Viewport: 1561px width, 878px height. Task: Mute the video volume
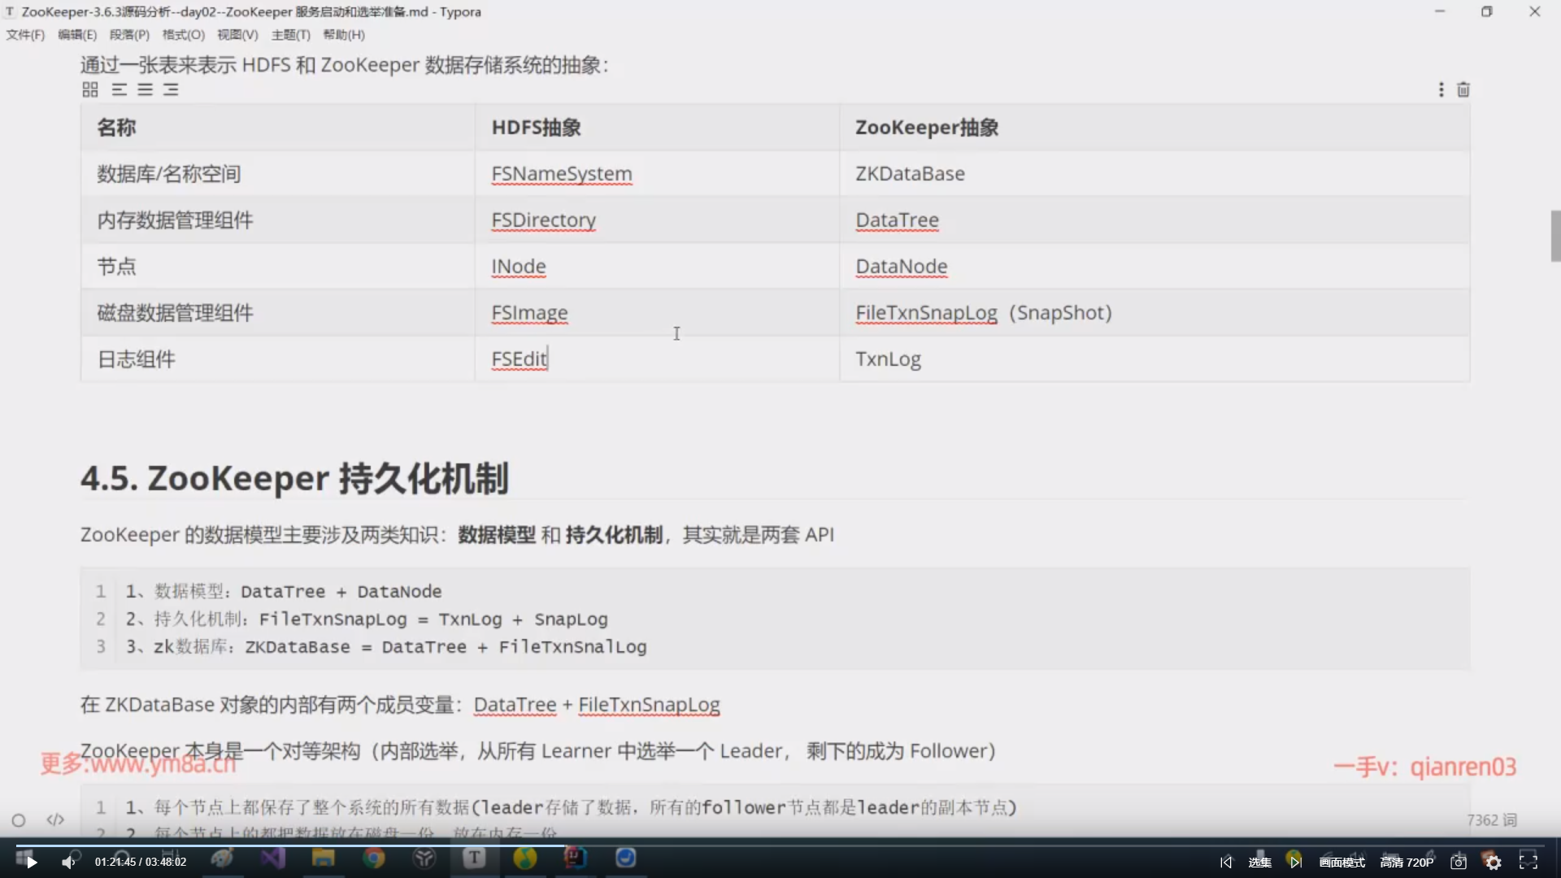point(68,862)
